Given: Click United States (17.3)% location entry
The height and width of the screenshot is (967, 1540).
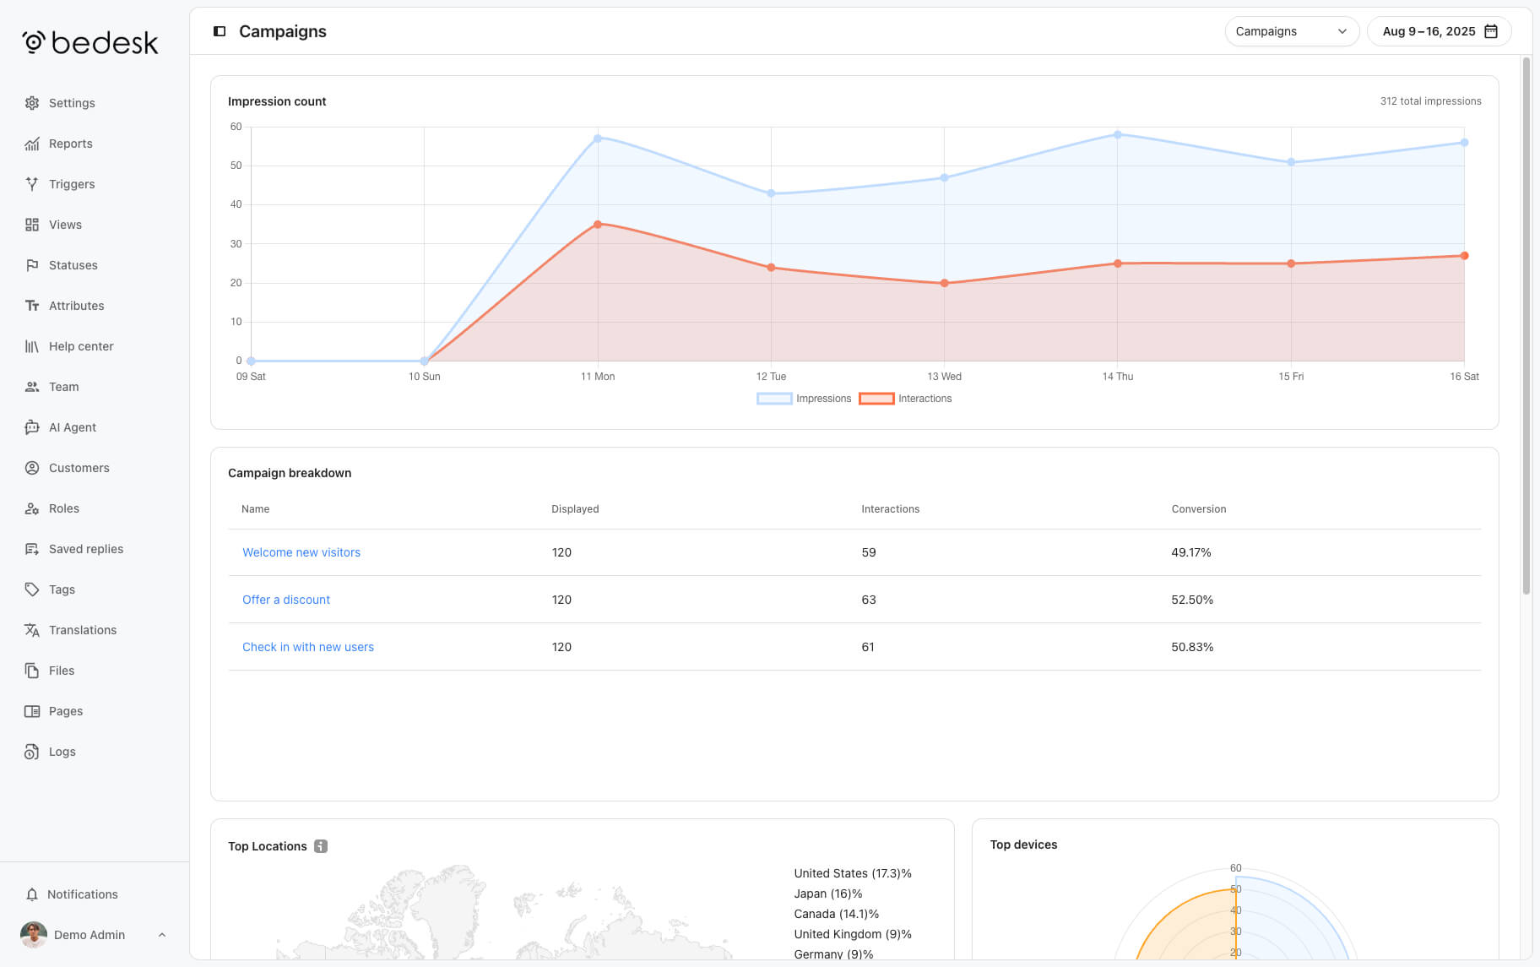Looking at the screenshot, I should 853,873.
